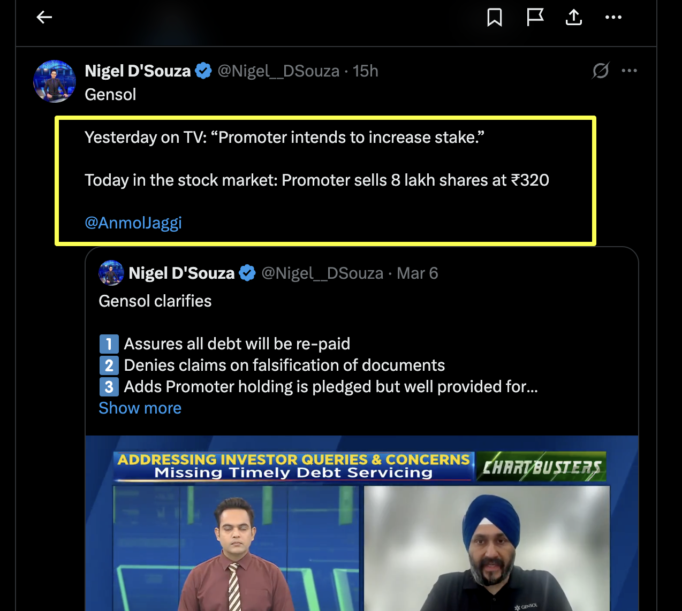Expand the quoted tweet with Show more

(x=140, y=408)
